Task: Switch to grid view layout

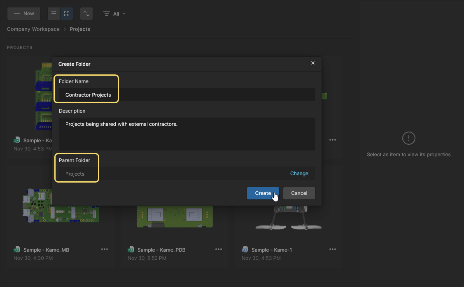Action: click(x=67, y=14)
